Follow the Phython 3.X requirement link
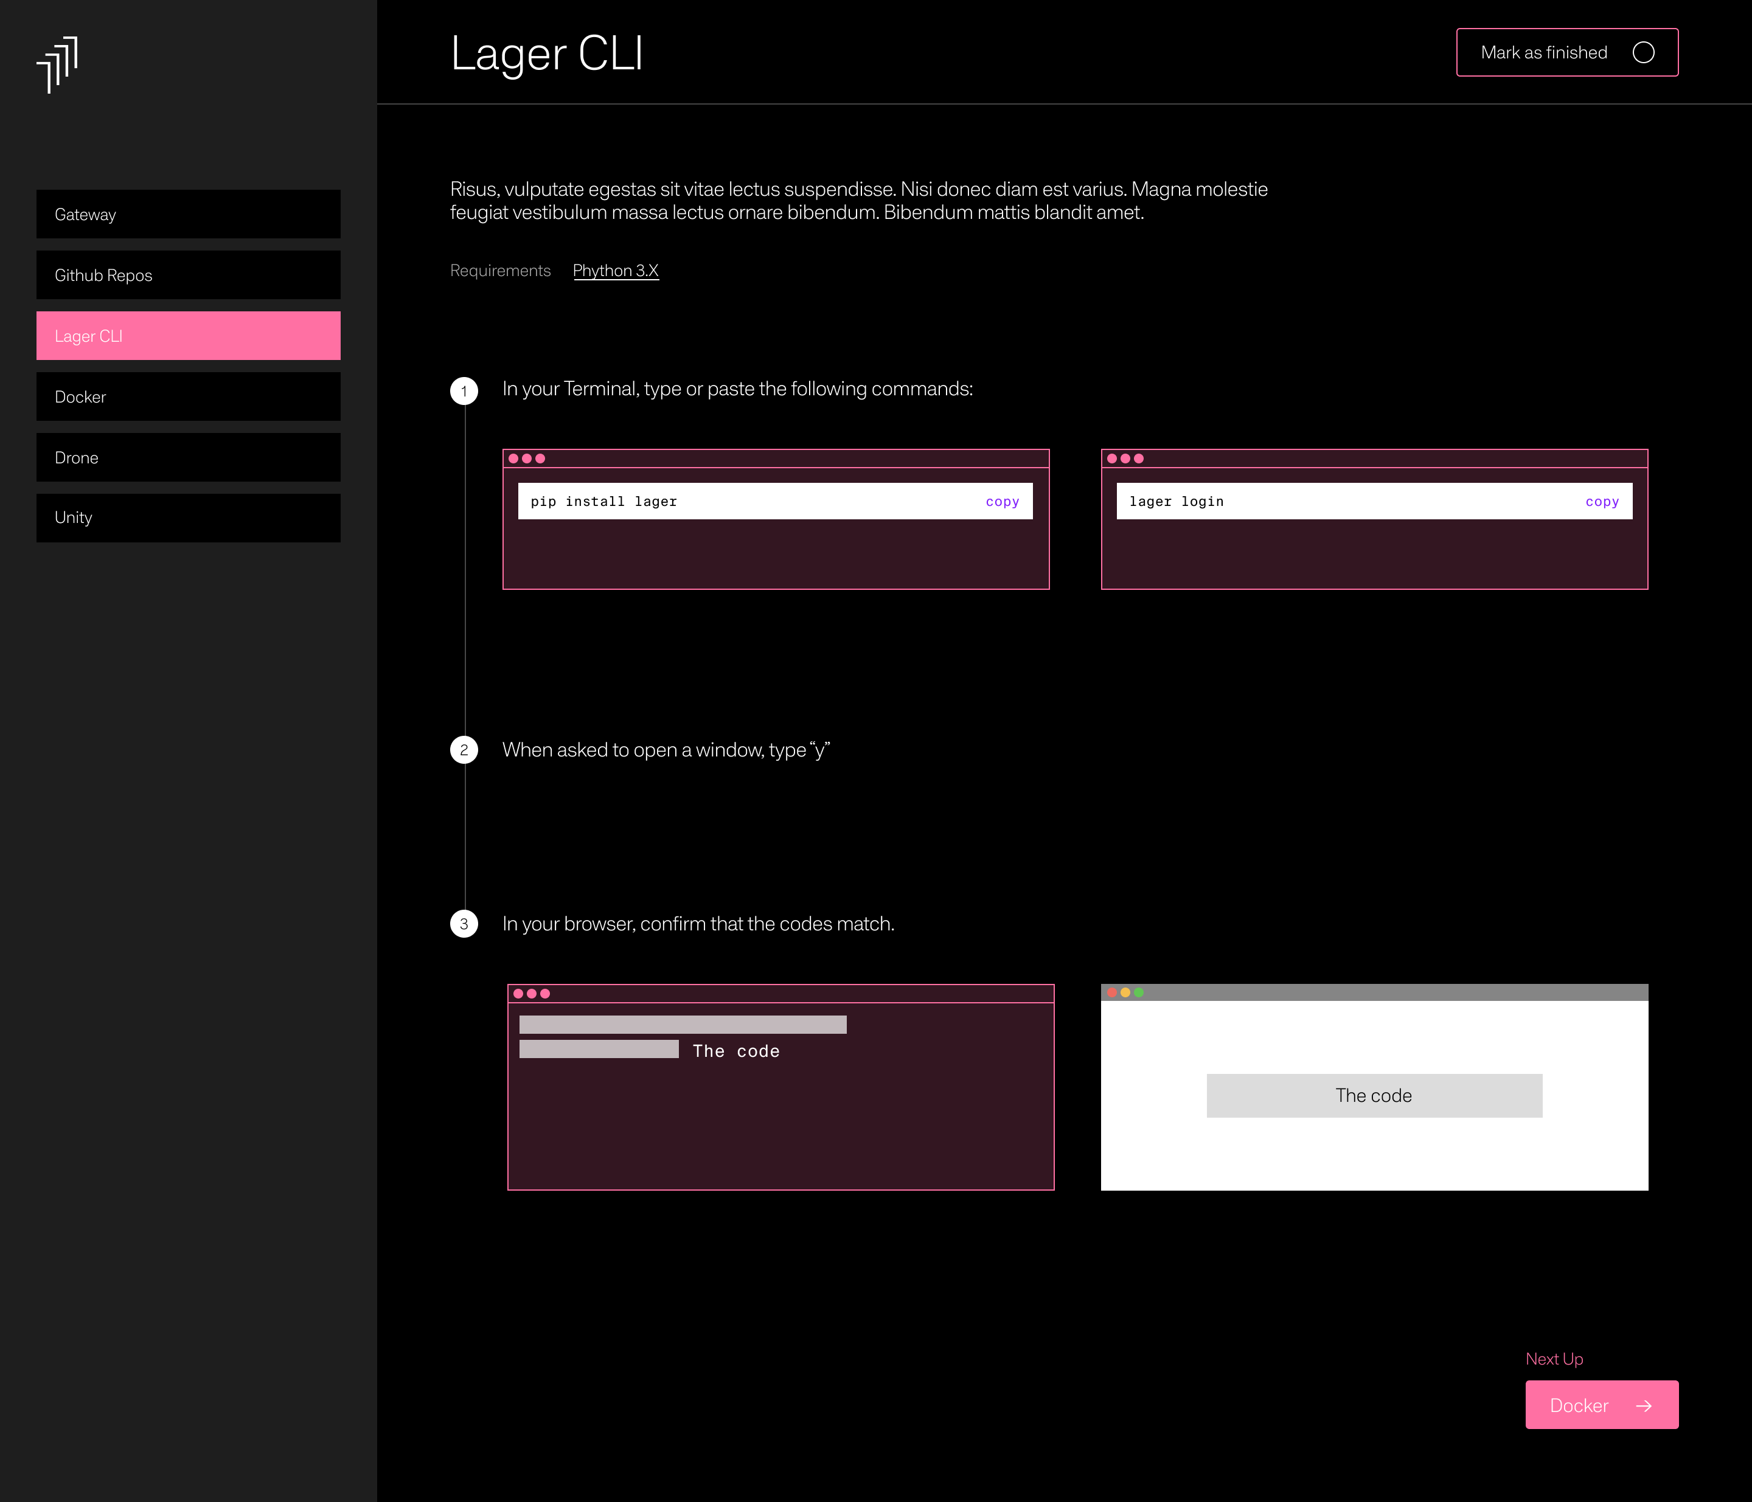1752x1502 pixels. 616,271
